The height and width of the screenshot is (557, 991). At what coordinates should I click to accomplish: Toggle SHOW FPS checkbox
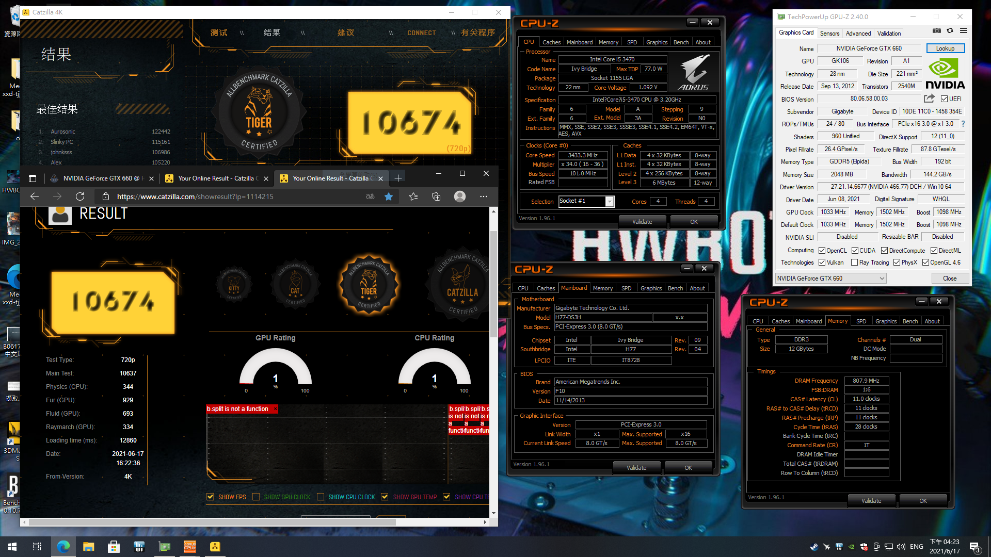[210, 497]
